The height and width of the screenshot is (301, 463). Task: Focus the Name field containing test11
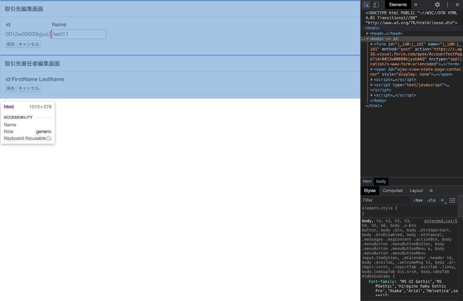coord(79,34)
